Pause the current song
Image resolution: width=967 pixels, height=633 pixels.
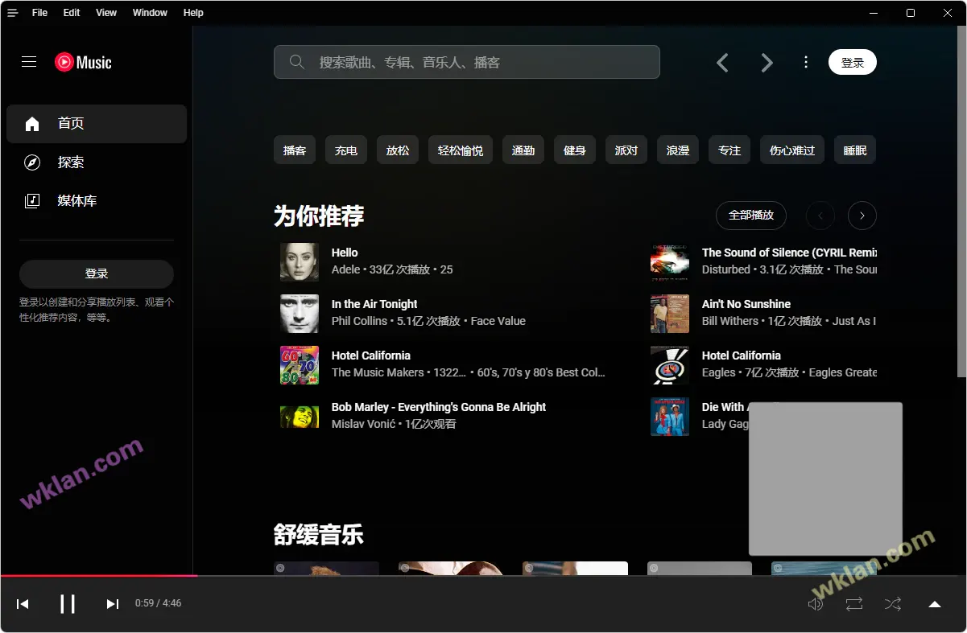[x=68, y=604]
